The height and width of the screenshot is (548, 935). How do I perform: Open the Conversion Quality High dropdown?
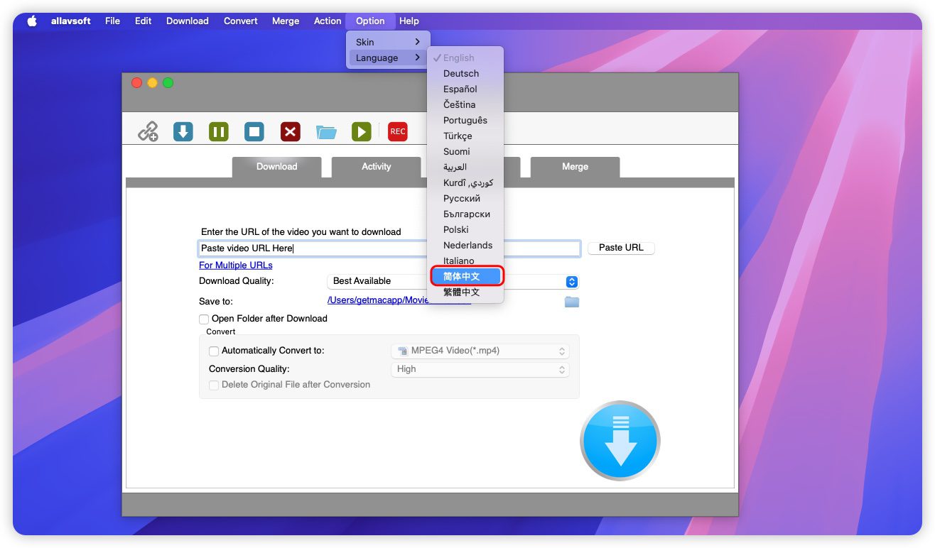[x=480, y=370]
